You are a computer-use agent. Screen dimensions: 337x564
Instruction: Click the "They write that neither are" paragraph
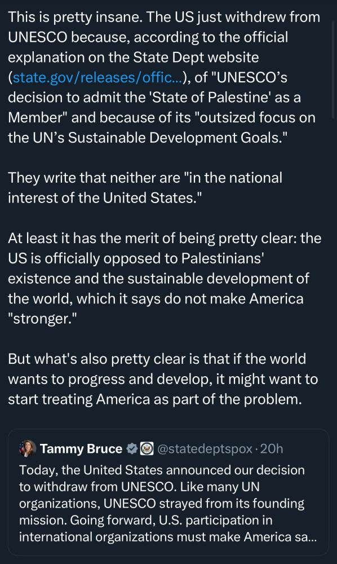[145, 188]
